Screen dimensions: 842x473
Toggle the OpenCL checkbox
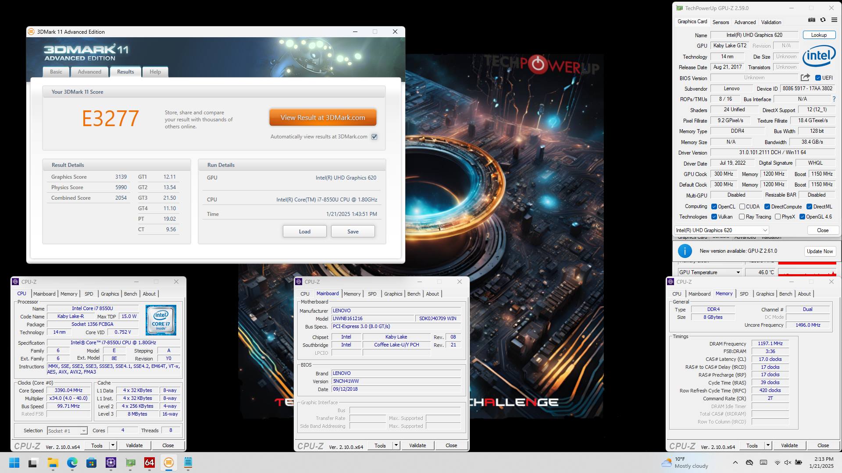click(x=714, y=207)
